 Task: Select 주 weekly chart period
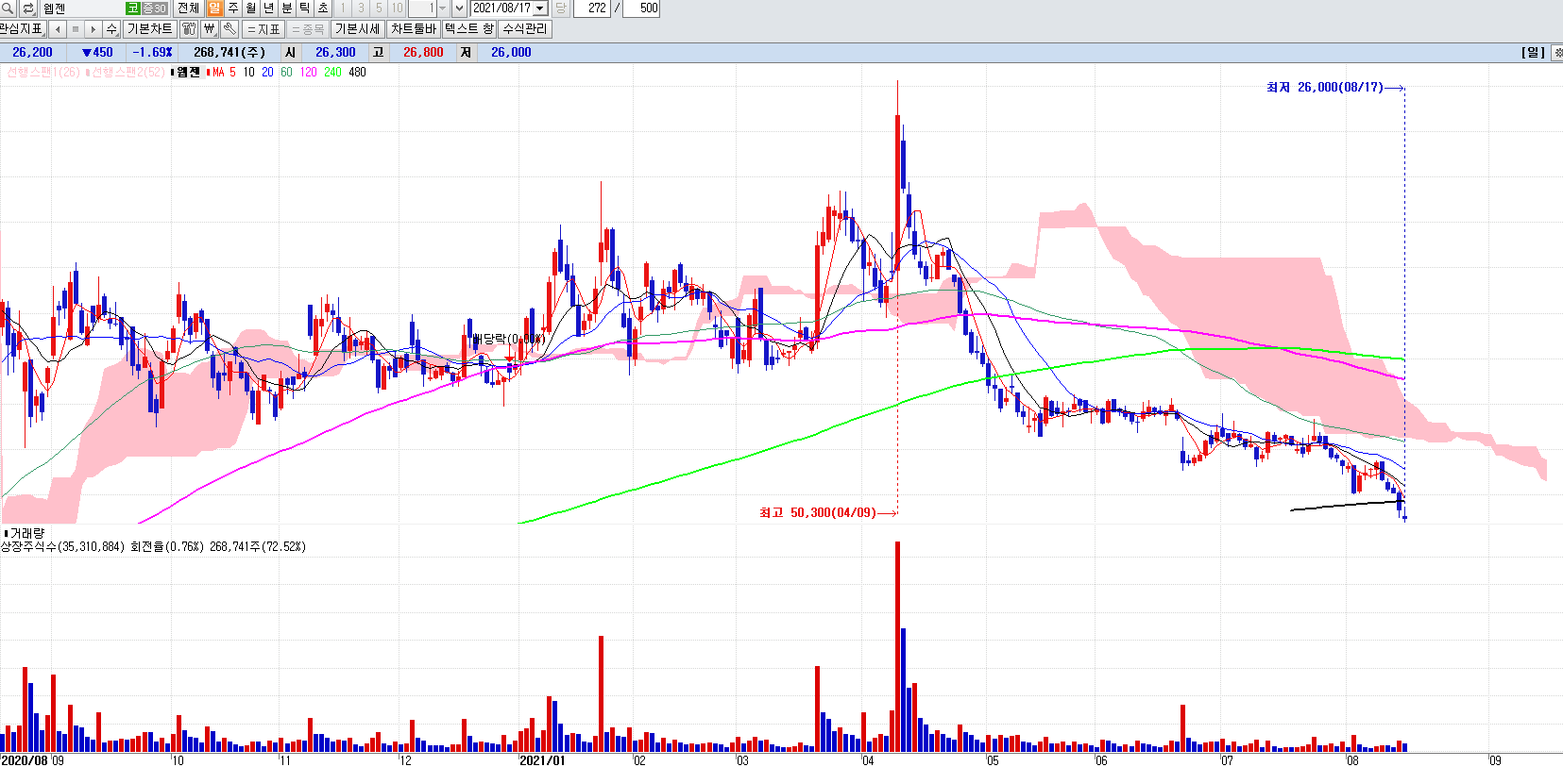pyautogui.click(x=232, y=8)
